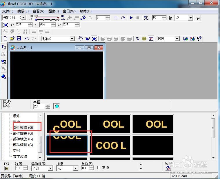Click the 半径 radius field showing 20
The image size is (220, 179).
click(x=39, y=106)
